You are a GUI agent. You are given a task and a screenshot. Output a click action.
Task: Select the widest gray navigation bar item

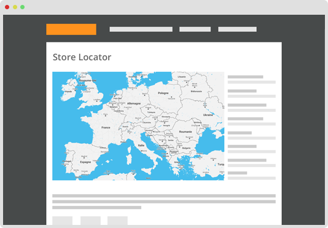tap(141, 29)
